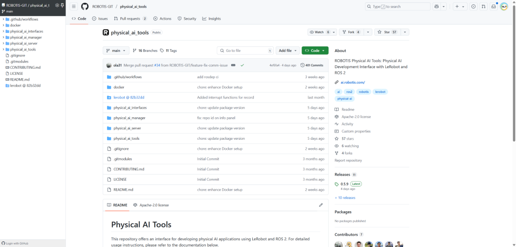Open the README.md file in file list
516x247 pixels.
[x=123, y=189]
